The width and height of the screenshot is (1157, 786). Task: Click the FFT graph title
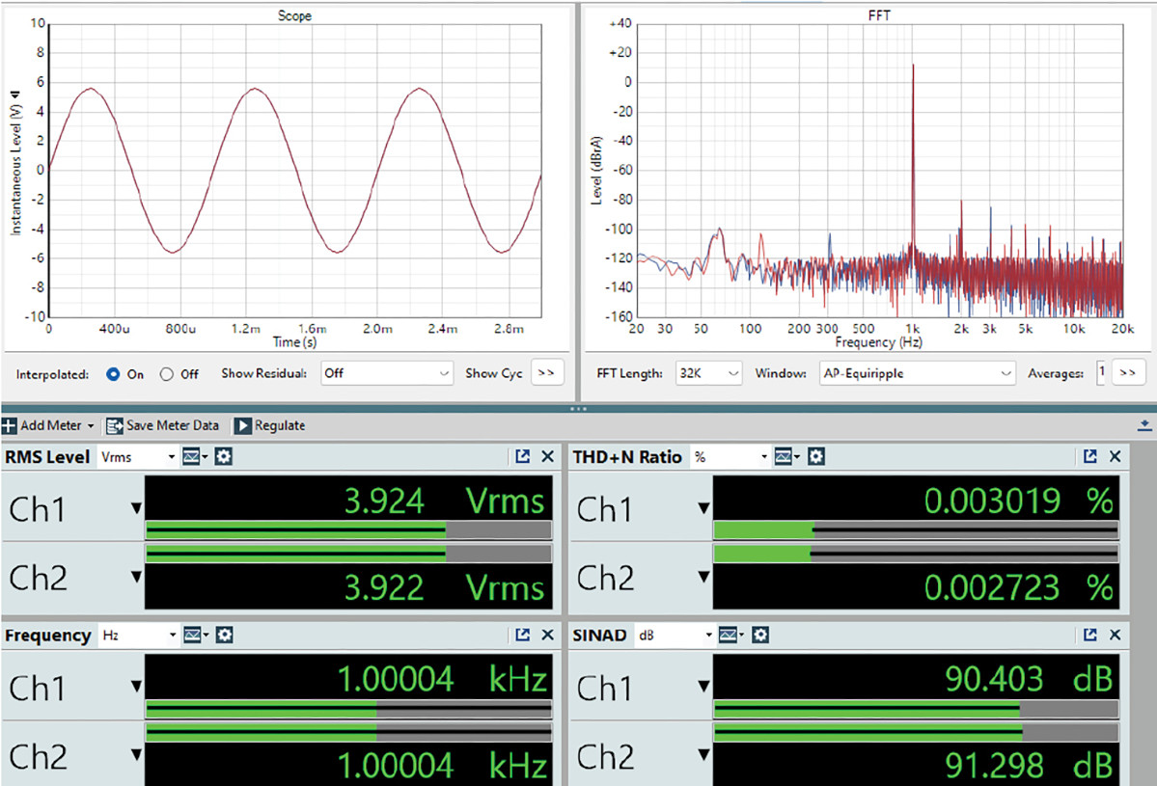coord(879,15)
